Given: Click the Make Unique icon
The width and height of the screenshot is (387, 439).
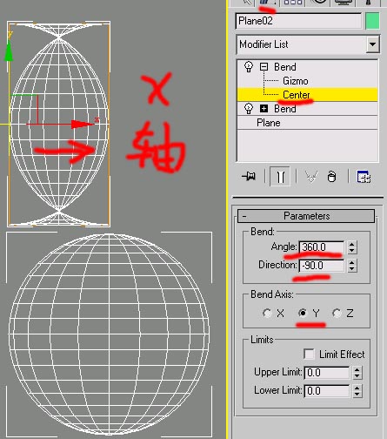Looking at the screenshot, I should [311, 176].
